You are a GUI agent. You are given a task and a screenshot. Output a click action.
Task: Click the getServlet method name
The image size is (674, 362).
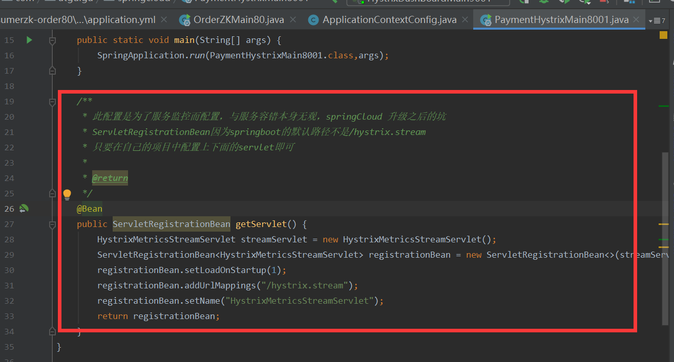point(261,224)
